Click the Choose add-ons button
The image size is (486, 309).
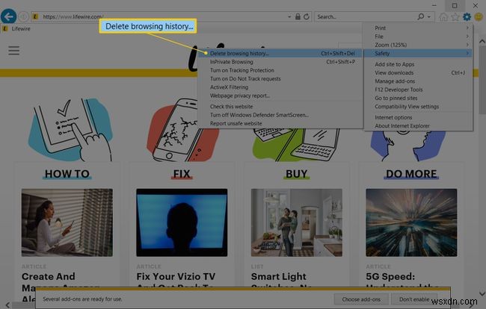pos(361,299)
